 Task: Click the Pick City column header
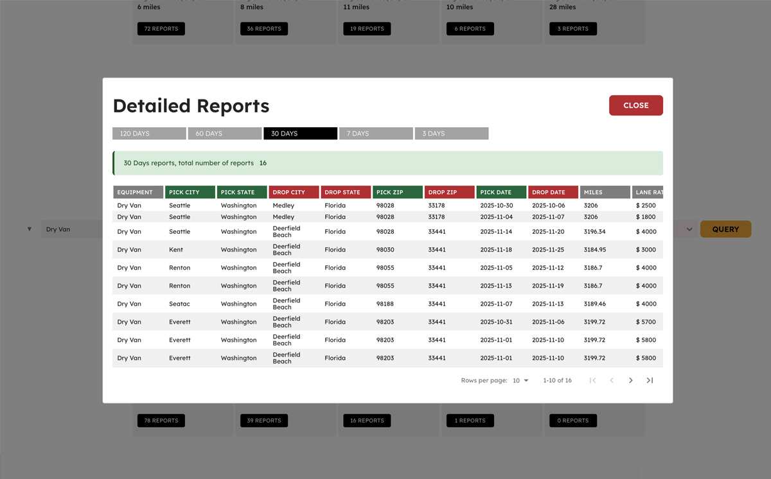tap(190, 192)
